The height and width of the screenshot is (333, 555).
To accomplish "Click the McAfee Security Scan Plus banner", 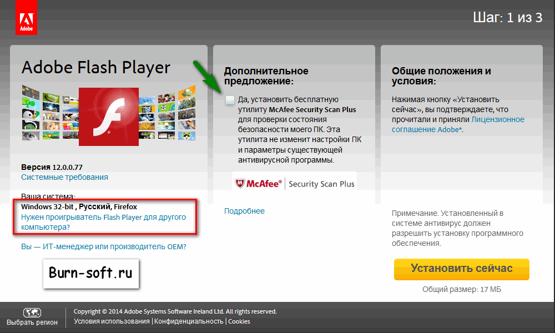I will (295, 184).
